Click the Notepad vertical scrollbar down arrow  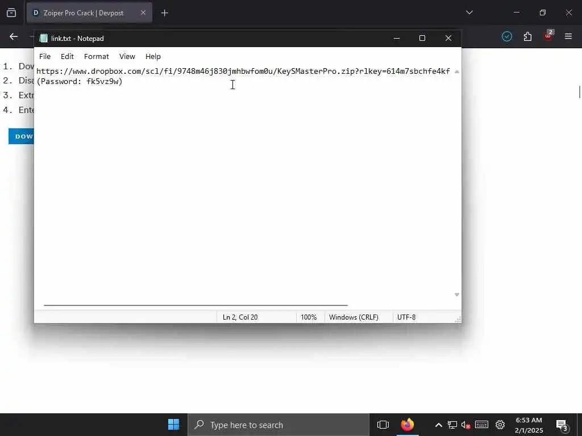457,295
